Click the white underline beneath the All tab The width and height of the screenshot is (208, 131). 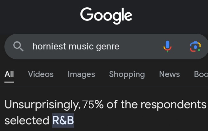pyautogui.click(x=9, y=82)
